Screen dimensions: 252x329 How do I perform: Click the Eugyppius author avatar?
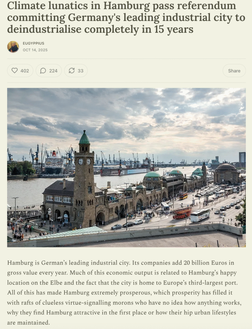pos(13,47)
